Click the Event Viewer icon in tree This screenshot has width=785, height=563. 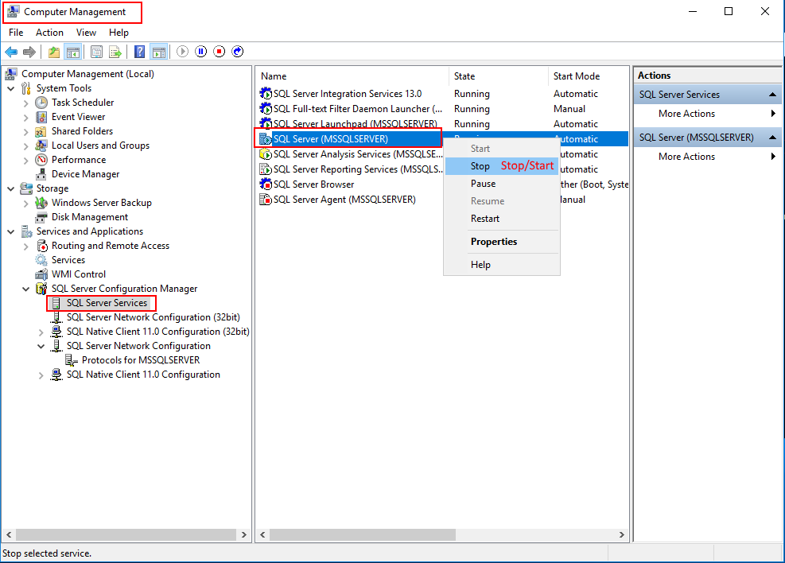pyautogui.click(x=41, y=117)
